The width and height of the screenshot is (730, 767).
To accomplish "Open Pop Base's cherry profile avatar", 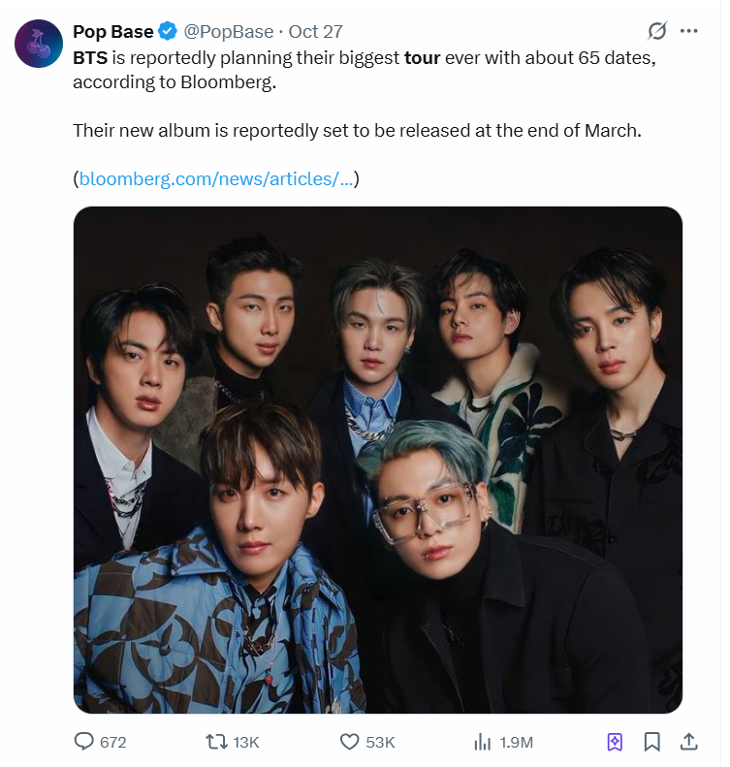I will click(x=38, y=43).
